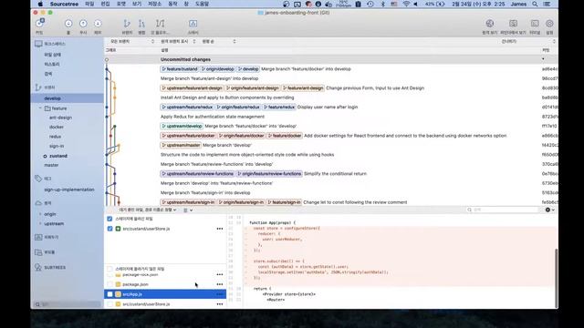Unstage src/zustand/userStore.js via its checked checkbox

click(x=109, y=229)
